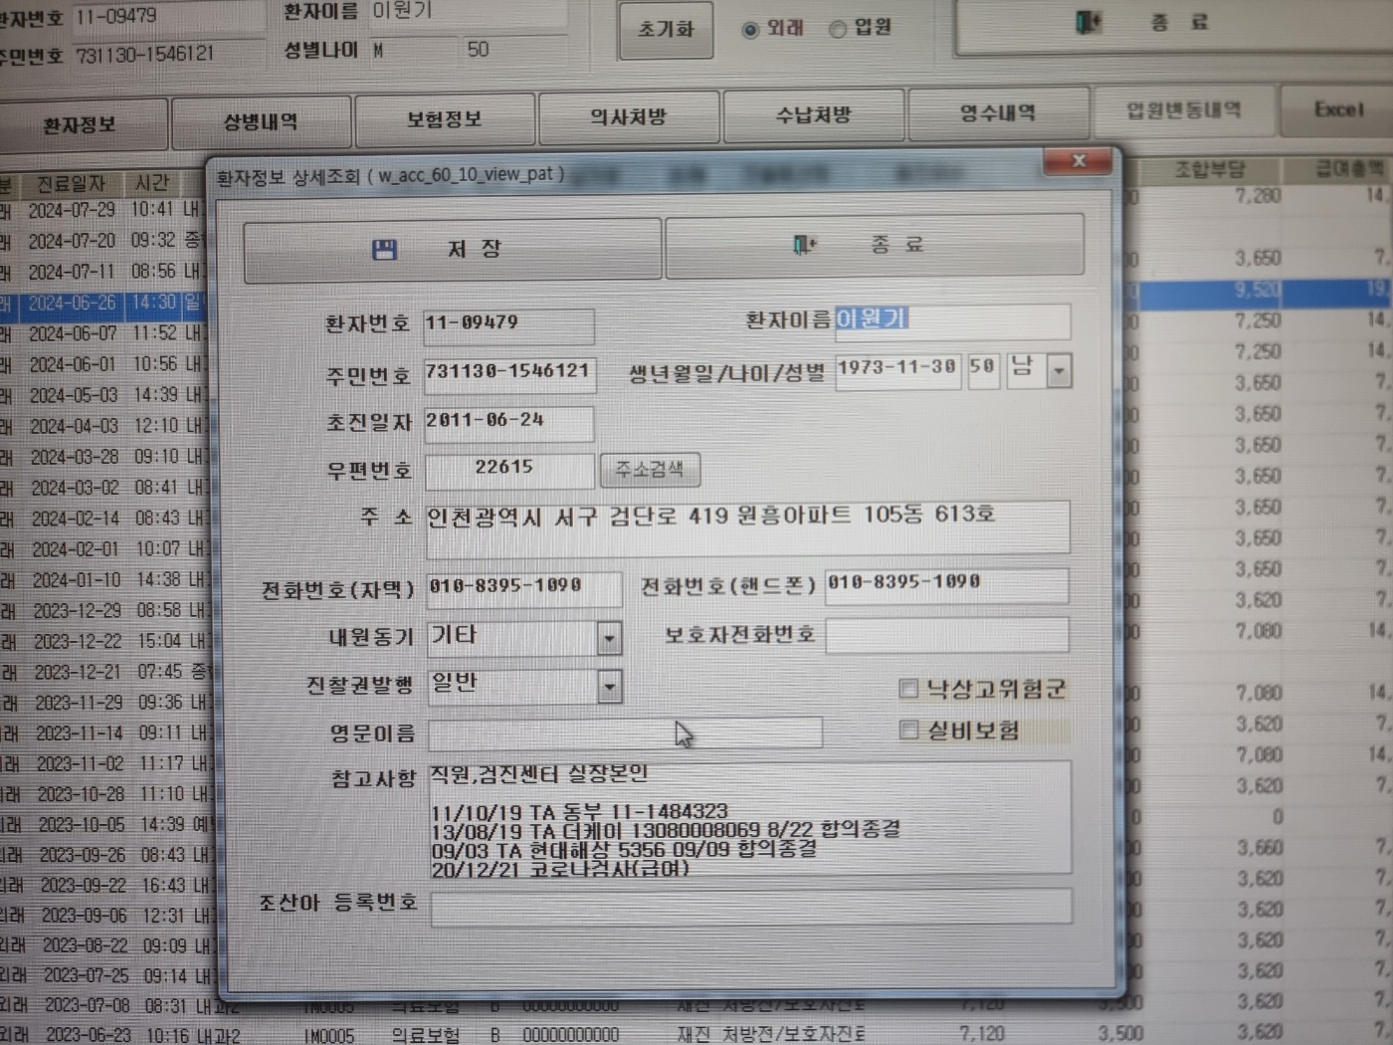Select the 입원 radio button
The height and width of the screenshot is (1045, 1393).
pyautogui.click(x=838, y=29)
